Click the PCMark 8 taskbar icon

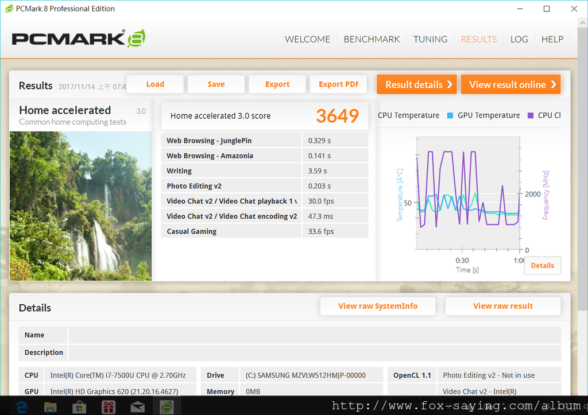tap(167, 407)
